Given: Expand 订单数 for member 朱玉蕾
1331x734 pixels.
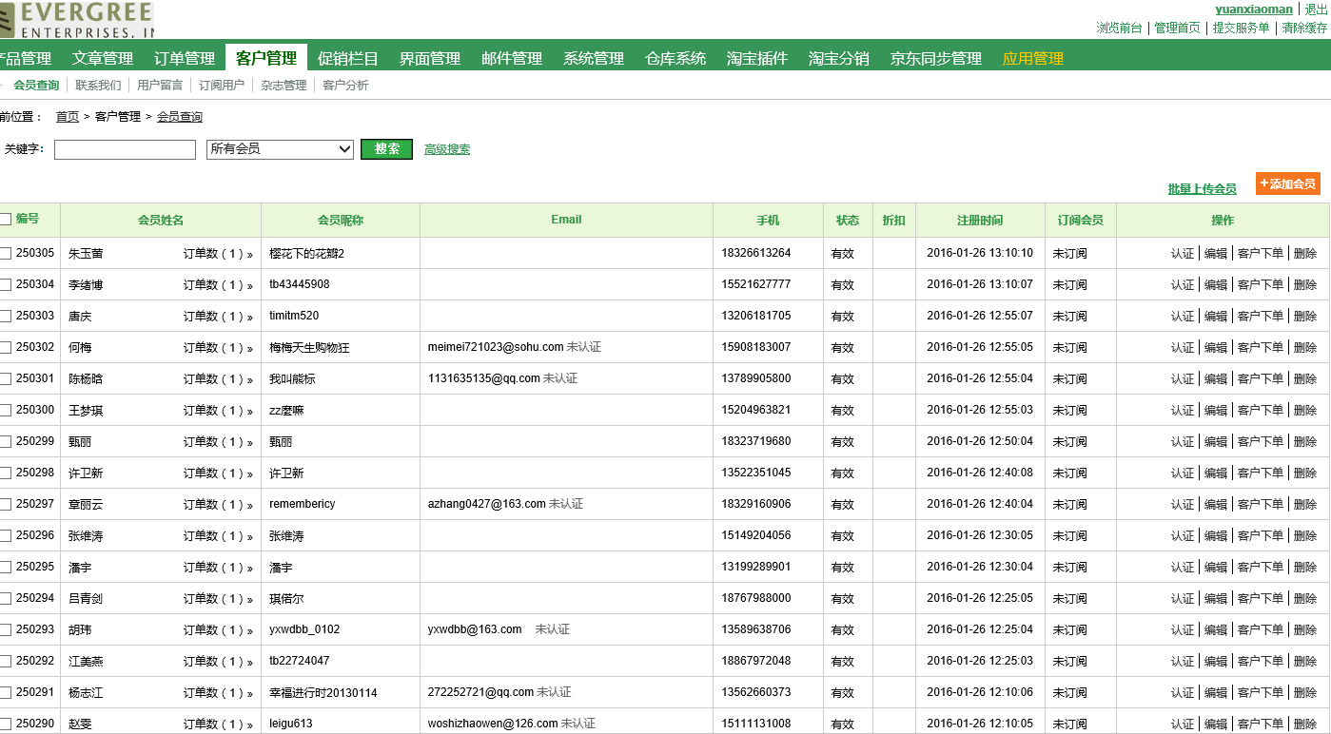Looking at the screenshot, I should [x=218, y=254].
